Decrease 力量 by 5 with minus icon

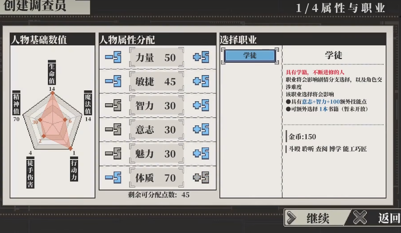[x=113, y=57]
